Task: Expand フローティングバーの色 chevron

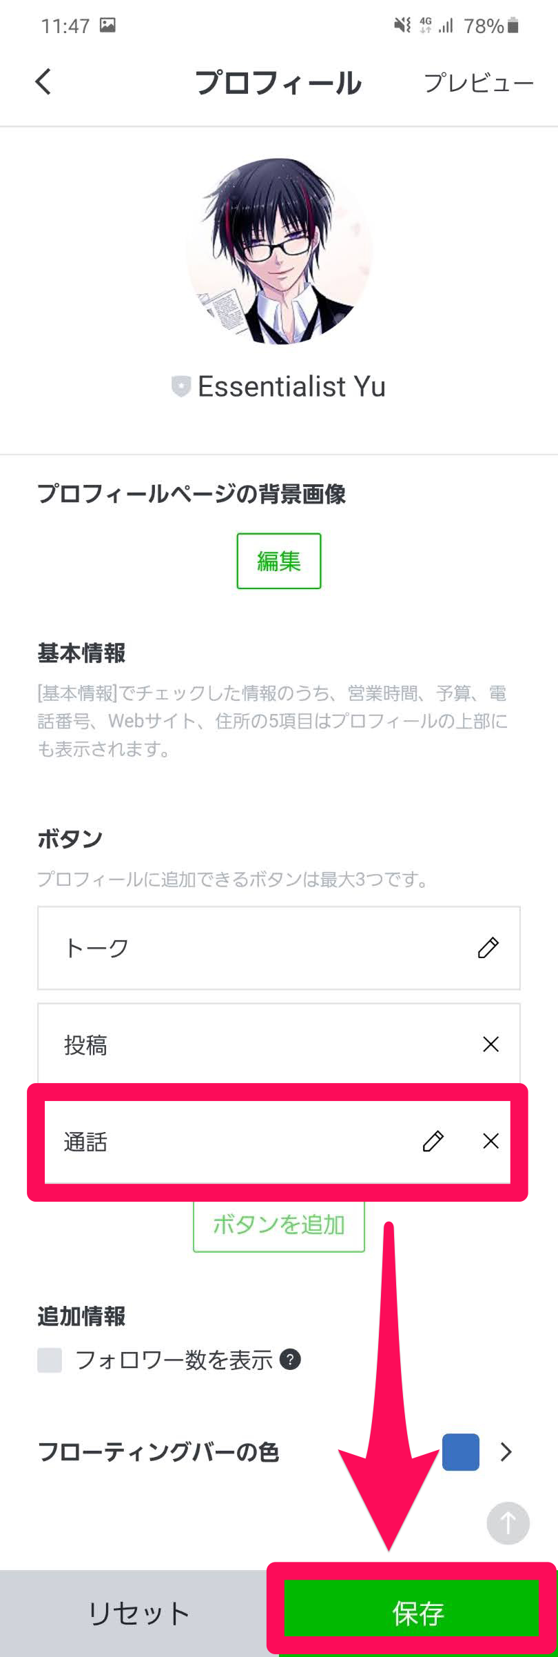Action: point(506,1451)
